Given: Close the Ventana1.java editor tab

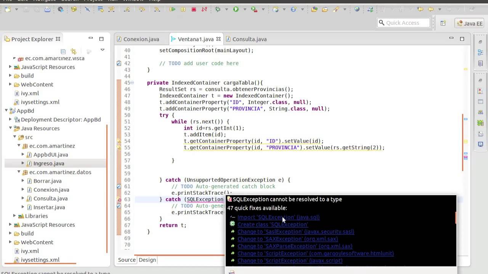Looking at the screenshot, I should point(218,39).
